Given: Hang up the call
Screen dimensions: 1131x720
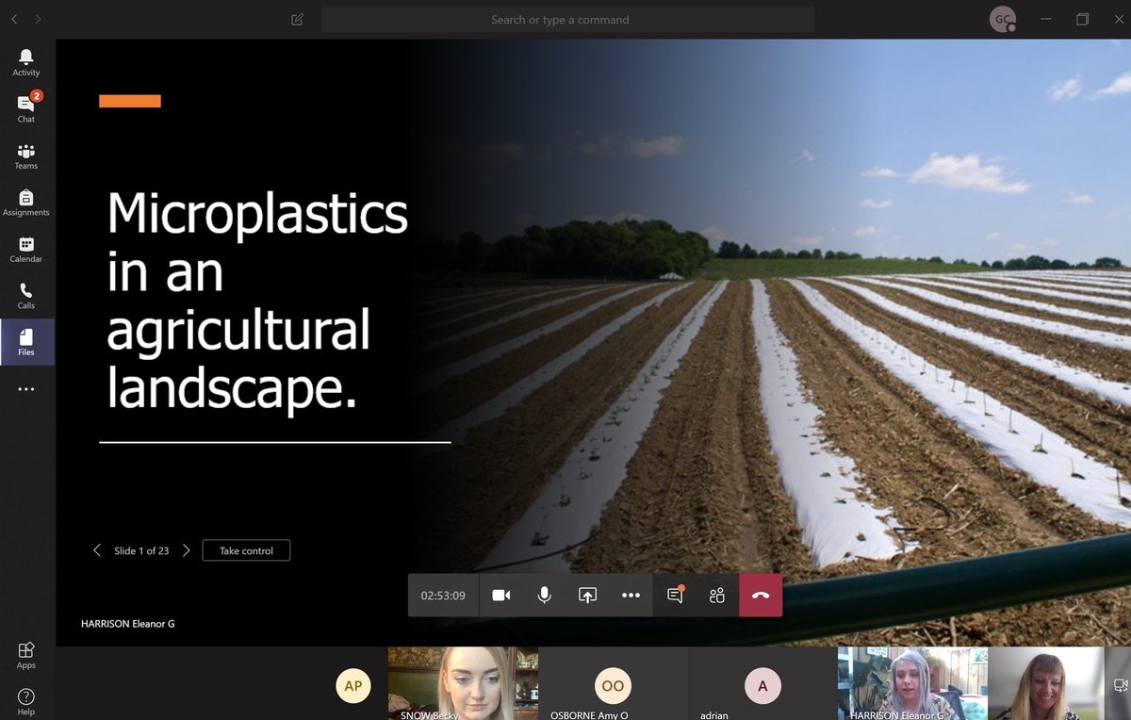Looking at the screenshot, I should point(761,596).
